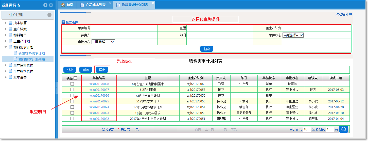Click the 检索条件 arrow icon
Image resolution: width=368 pixels, height=141 pixels.
(63, 22)
